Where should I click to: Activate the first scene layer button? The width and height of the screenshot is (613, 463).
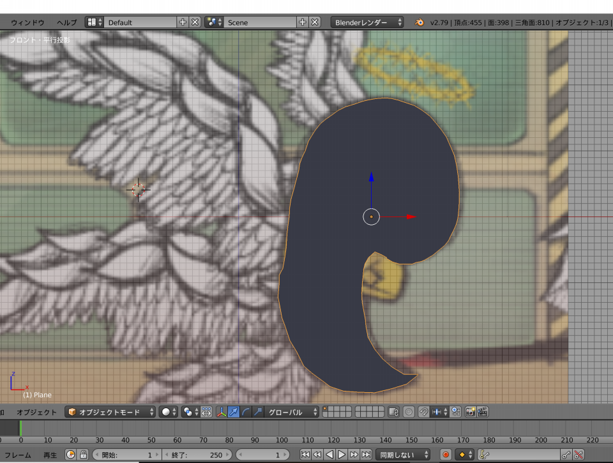point(326,409)
